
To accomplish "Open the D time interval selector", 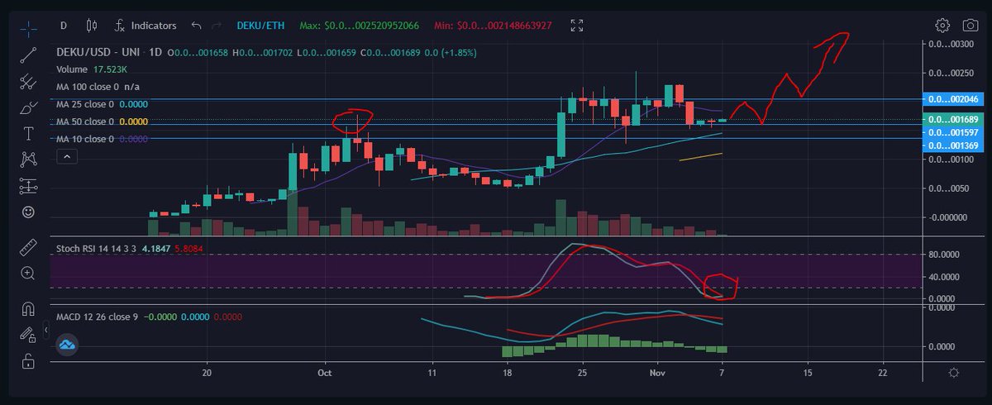I will [63, 26].
